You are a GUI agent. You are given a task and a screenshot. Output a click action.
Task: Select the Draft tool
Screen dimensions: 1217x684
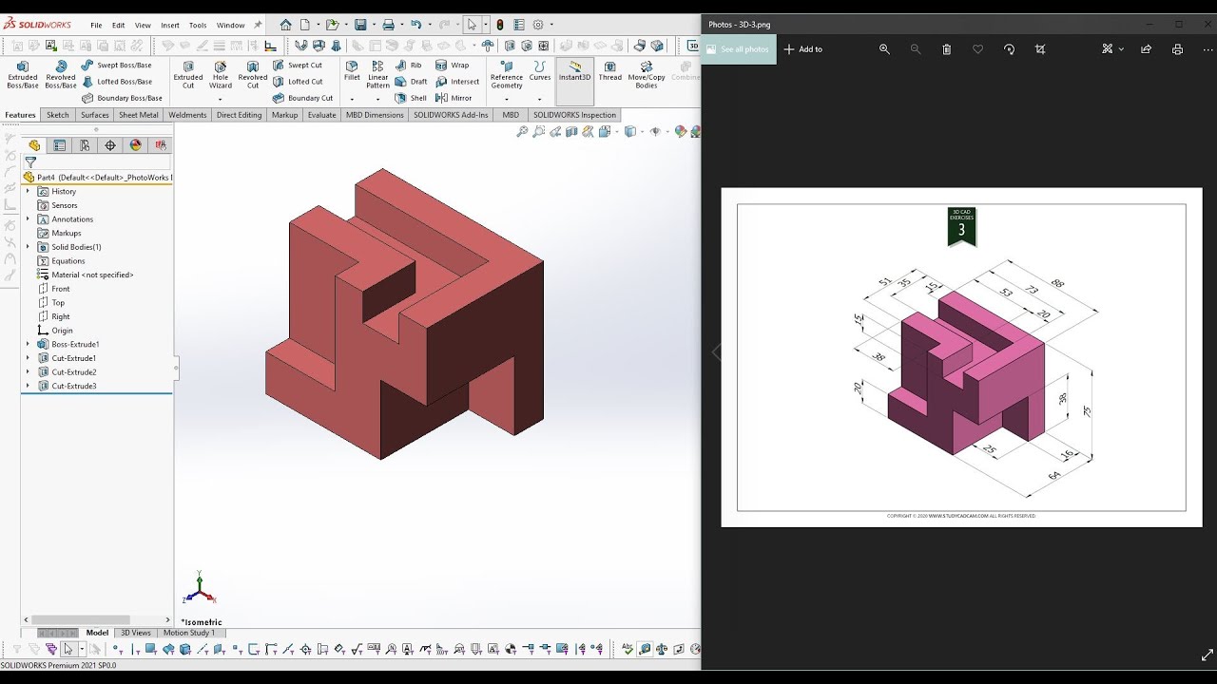412,82
